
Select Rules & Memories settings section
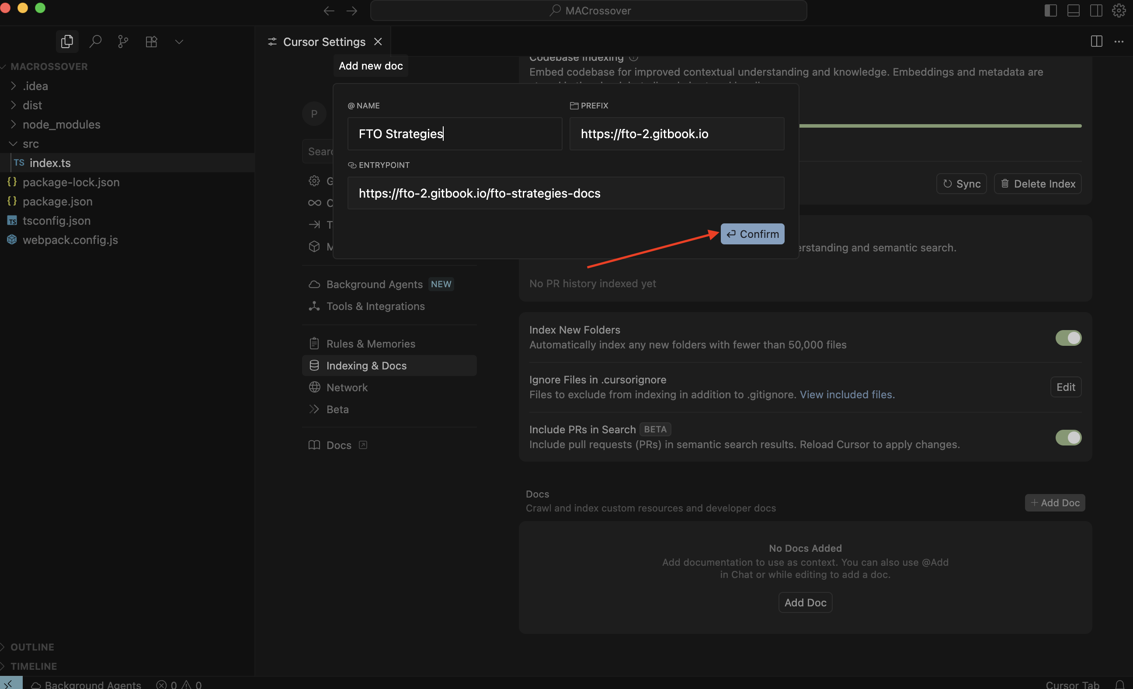(371, 344)
